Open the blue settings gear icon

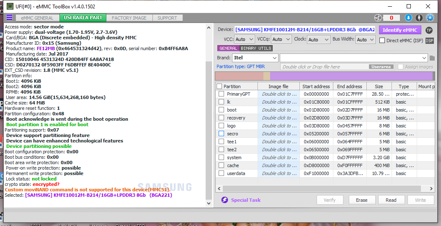coord(430,18)
